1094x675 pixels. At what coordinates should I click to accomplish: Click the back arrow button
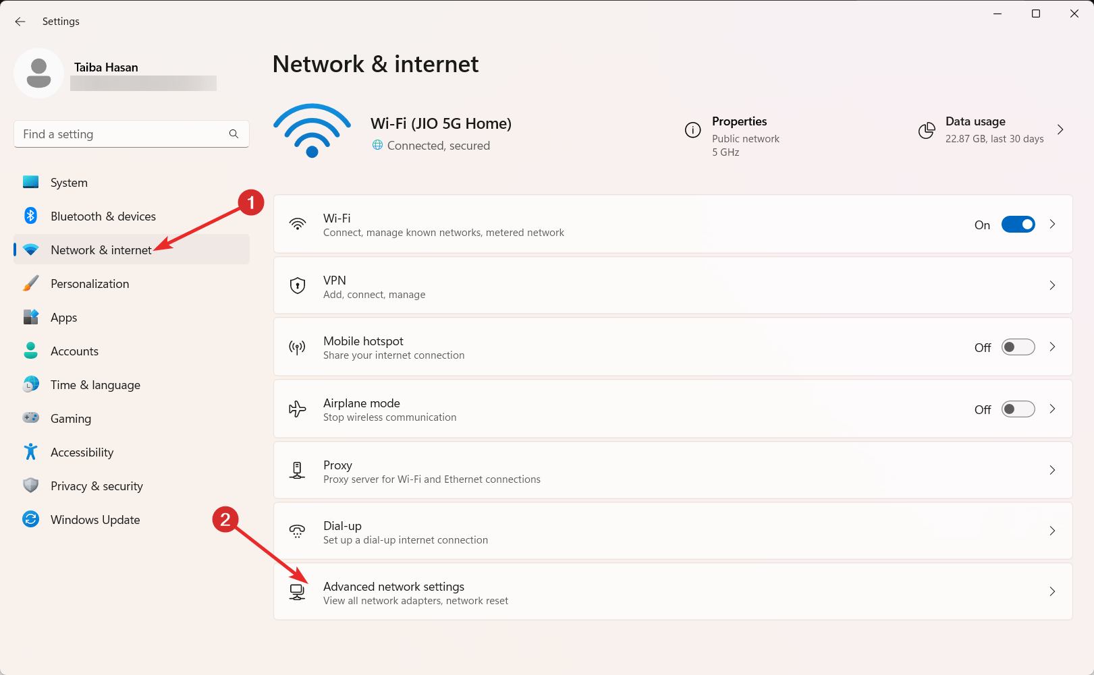[20, 21]
